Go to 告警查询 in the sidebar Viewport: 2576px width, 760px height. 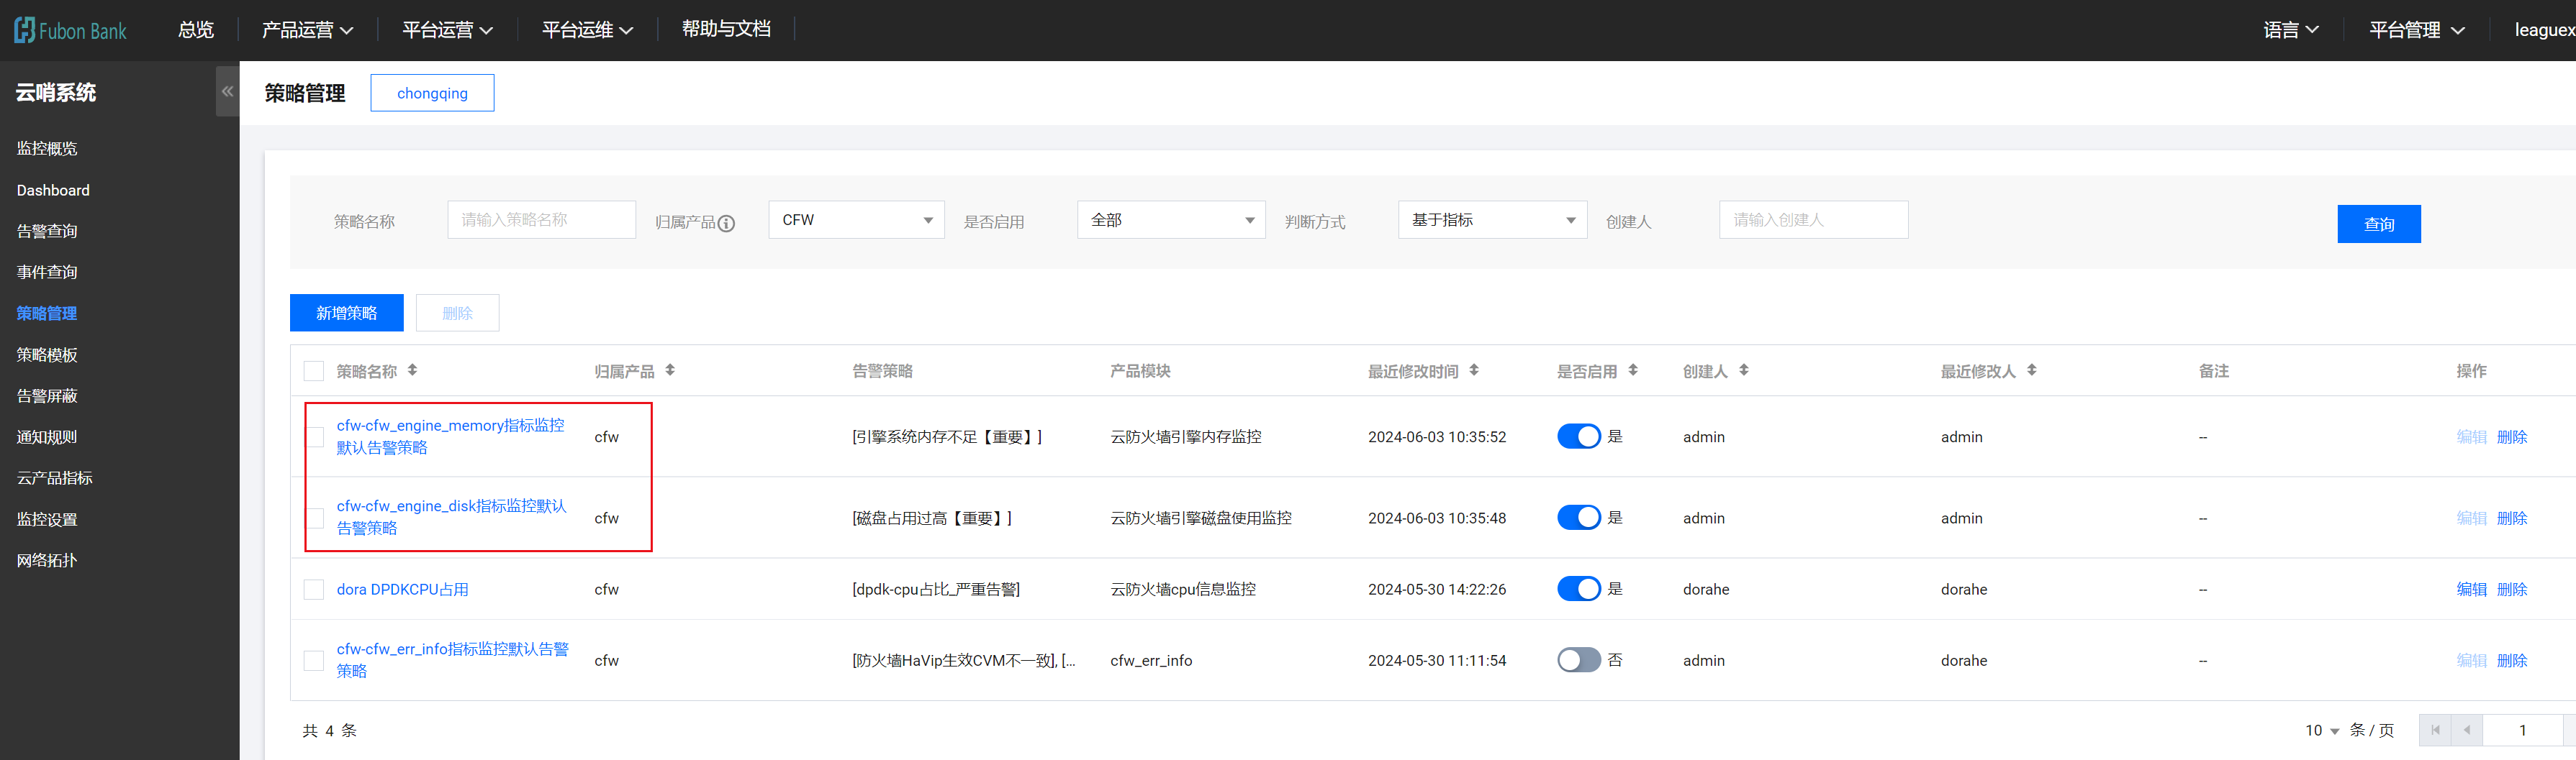[x=47, y=231]
